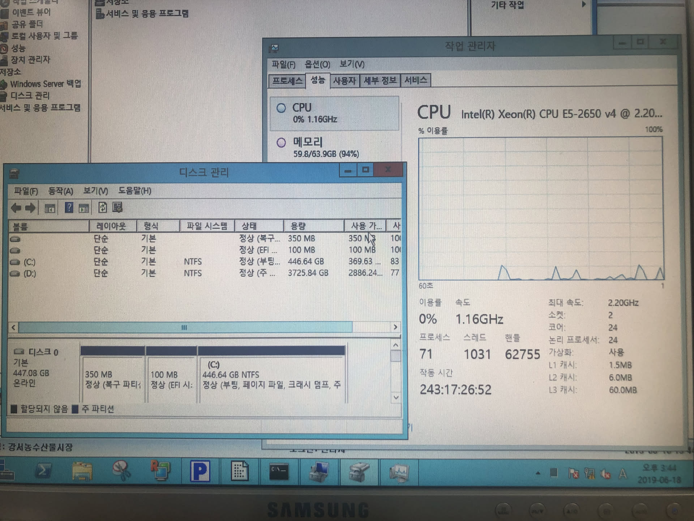Switch to the 프로세스 tab in Task Manager
The width and height of the screenshot is (694, 521).
tap(287, 81)
